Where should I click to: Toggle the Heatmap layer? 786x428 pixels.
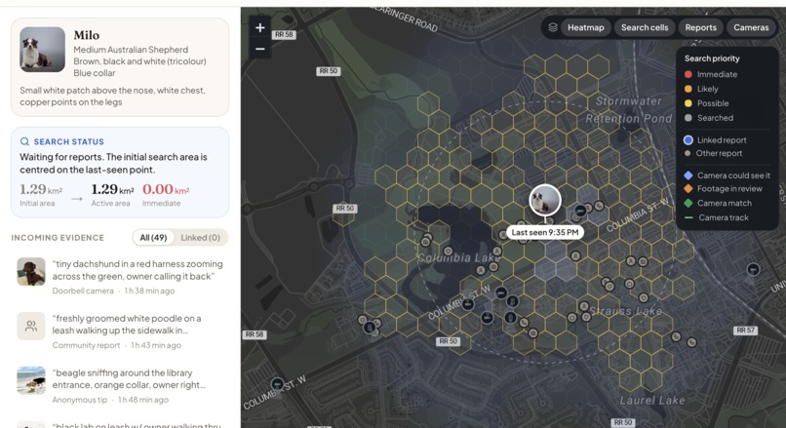pos(585,27)
